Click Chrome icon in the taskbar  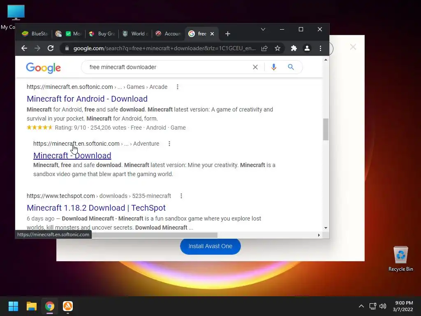tap(50, 306)
